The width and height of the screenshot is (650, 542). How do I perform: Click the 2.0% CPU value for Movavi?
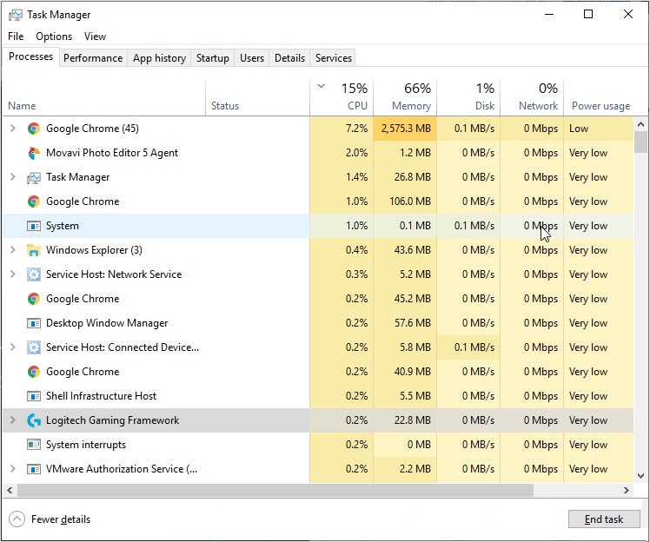click(356, 153)
